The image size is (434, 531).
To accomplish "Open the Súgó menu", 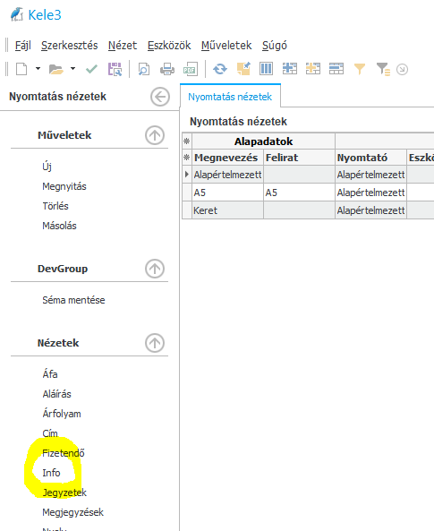I will coord(275,46).
